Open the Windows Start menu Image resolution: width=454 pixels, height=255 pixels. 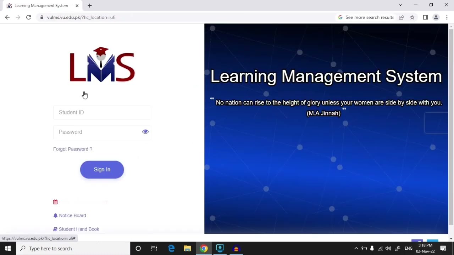(x=8, y=249)
